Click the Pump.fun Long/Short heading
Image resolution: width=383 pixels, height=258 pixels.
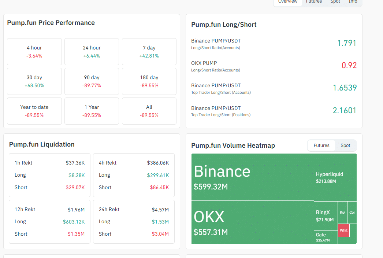pyautogui.click(x=224, y=25)
